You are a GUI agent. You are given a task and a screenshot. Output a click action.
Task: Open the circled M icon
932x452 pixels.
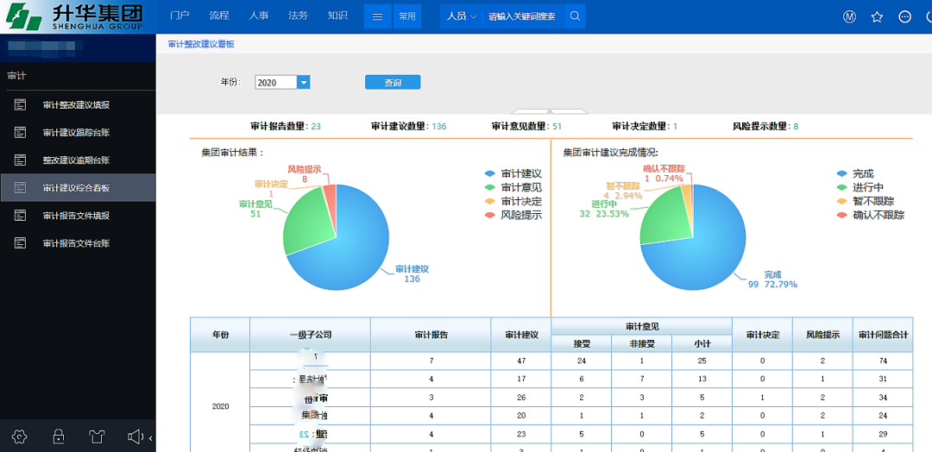coord(849,16)
